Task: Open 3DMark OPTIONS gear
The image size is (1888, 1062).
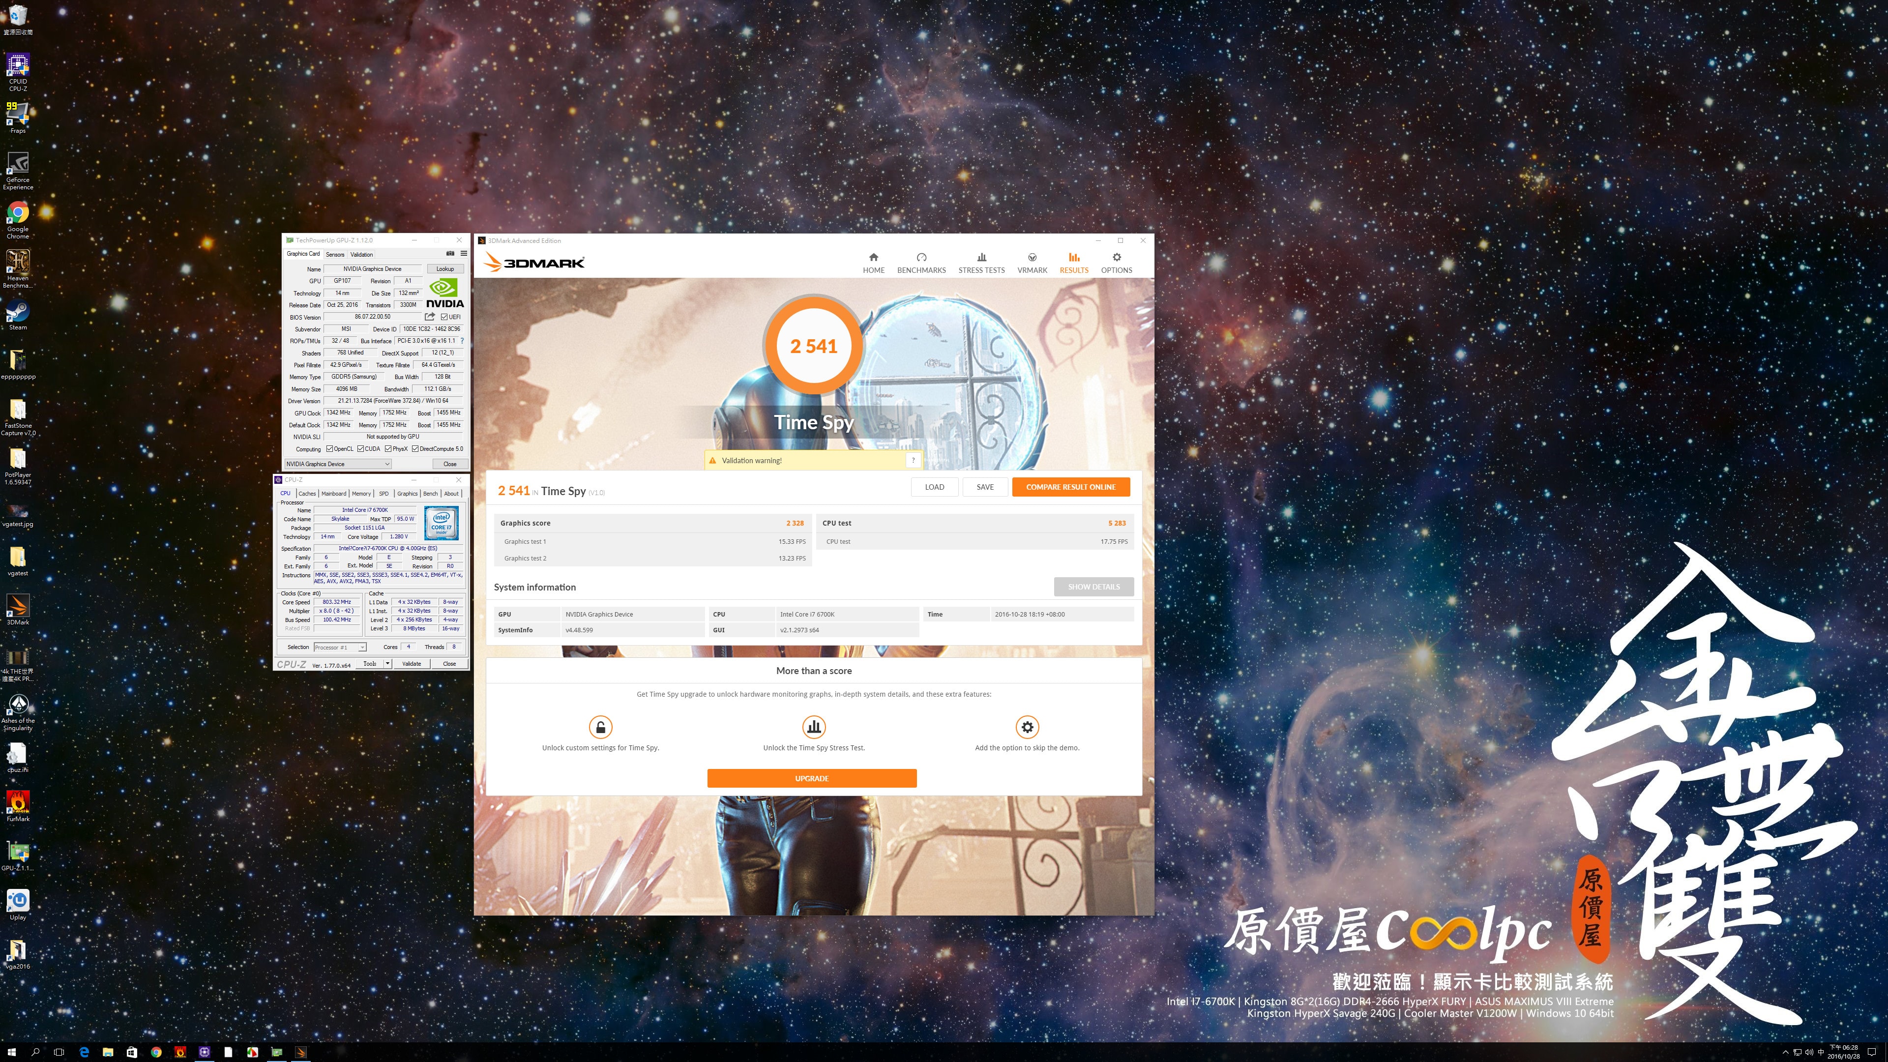Action: coord(1116,263)
